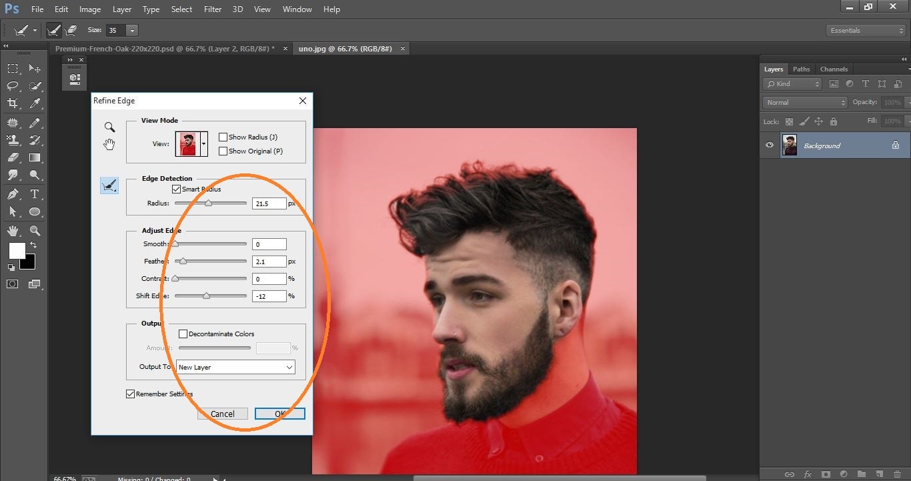Image resolution: width=911 pixels, height=481 pixels.
Task: Open the View mode thumbnail dropdown
Action: tap(205, 143)
